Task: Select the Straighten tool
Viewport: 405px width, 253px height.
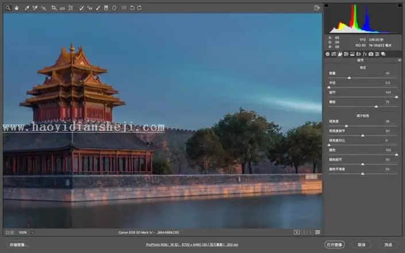Action: click(x=62, y=8)
